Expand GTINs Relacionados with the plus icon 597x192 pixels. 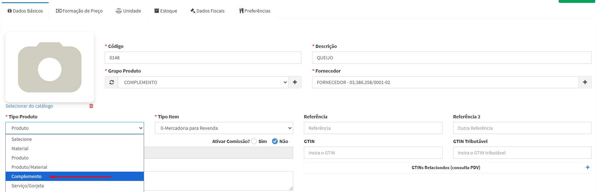click(x=588, y=167)
